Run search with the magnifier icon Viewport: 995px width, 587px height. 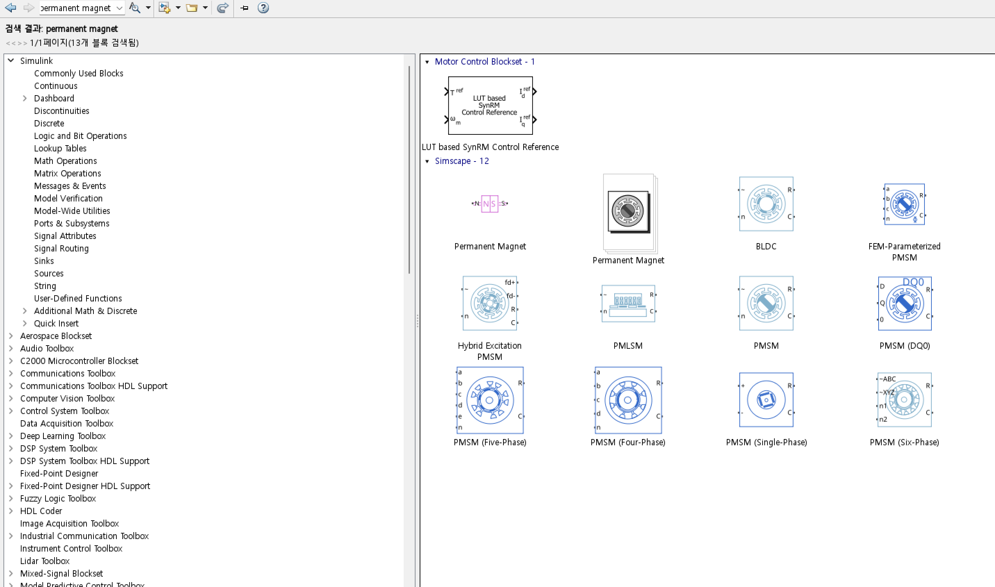pyautogui.click(x=134, y=8)
